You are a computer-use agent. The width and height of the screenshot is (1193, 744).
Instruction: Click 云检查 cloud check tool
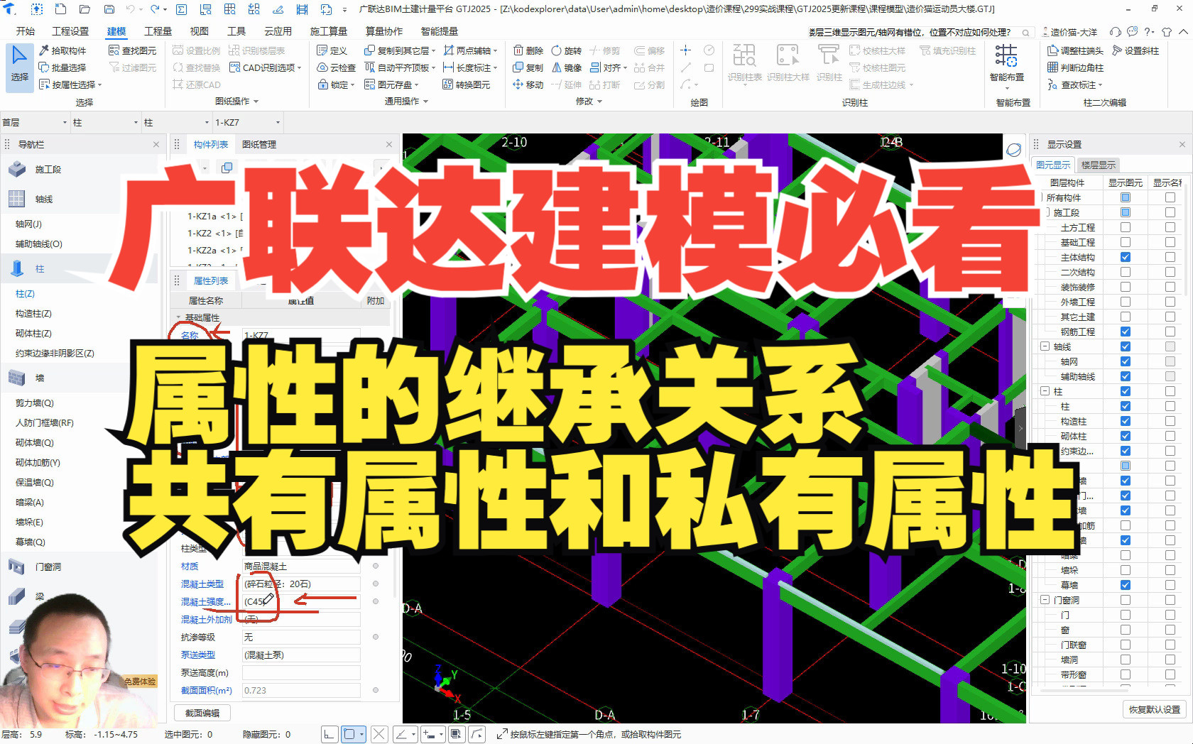(x=336, y=67)
